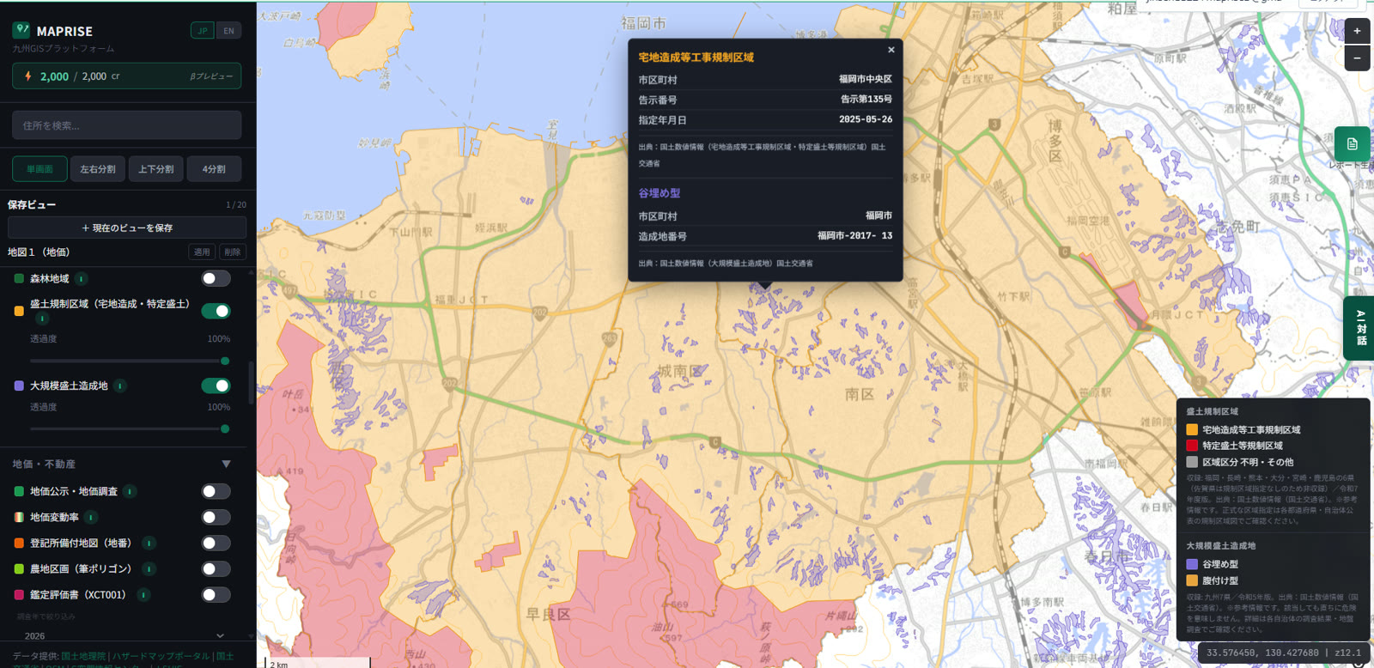Switch language to EN
The width and height of the screenshot is (1374, 668).
tap(228, 30)
